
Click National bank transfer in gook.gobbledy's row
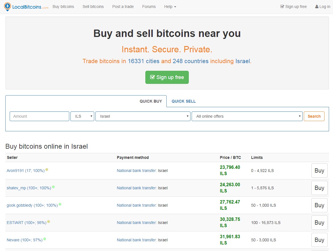point(137,205)
